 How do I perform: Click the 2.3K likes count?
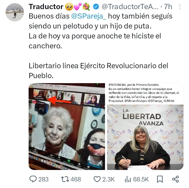tap(108, 179)
